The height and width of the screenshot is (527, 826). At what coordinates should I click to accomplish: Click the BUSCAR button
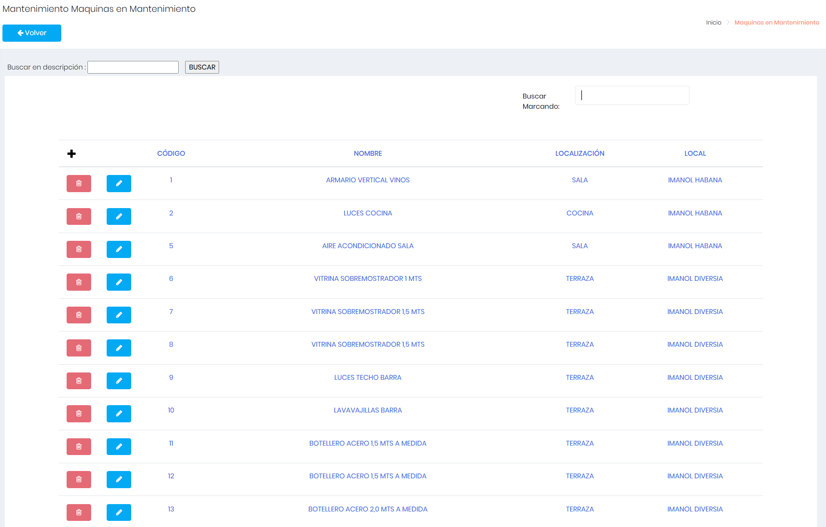click(x=202, y=67)
